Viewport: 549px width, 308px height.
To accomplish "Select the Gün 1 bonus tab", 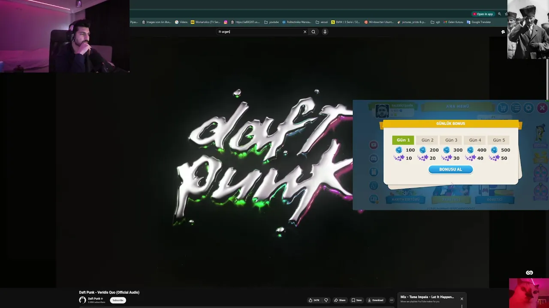I will (x=403, y=140).
